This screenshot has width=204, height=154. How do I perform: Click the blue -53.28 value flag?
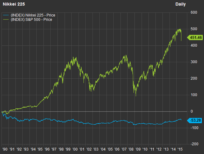[194, 120]
